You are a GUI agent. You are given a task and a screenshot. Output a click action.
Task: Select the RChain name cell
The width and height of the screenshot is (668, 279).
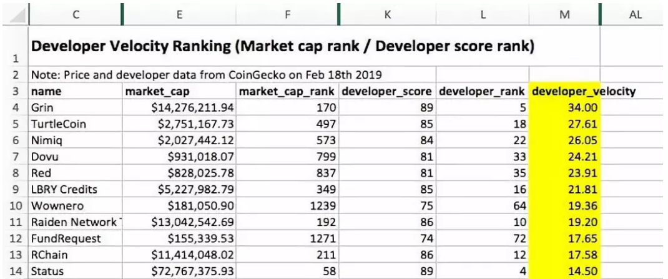pyautogui.click(x=76, y=255)
